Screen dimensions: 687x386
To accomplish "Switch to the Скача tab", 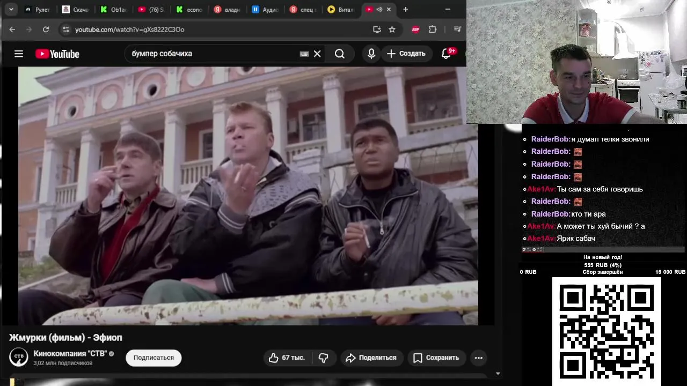I will click(75, 10).
